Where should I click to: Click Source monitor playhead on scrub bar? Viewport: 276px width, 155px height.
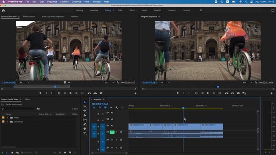pyautogui.click(x=56, y=87)
